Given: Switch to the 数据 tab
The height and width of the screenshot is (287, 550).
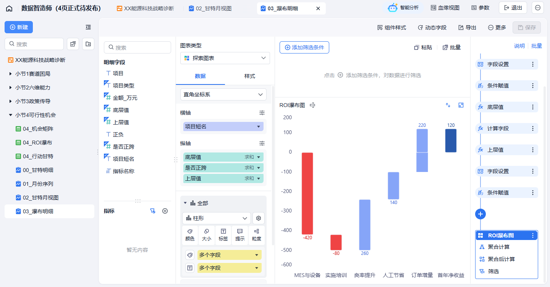Looking at the screenshot, I should coord(200,76).
